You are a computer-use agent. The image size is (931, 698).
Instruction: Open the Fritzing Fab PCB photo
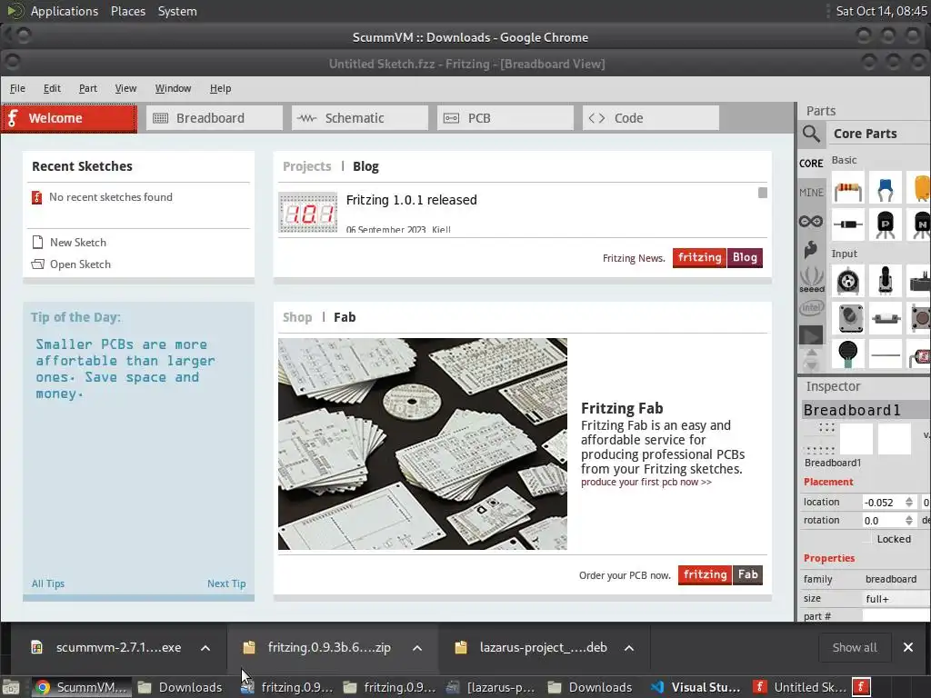(x=422, y=444)
